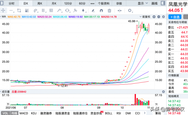Click the MA250:14.78 legend label
This screenshot has height=115, width=188.
click(x=109, y=17)
